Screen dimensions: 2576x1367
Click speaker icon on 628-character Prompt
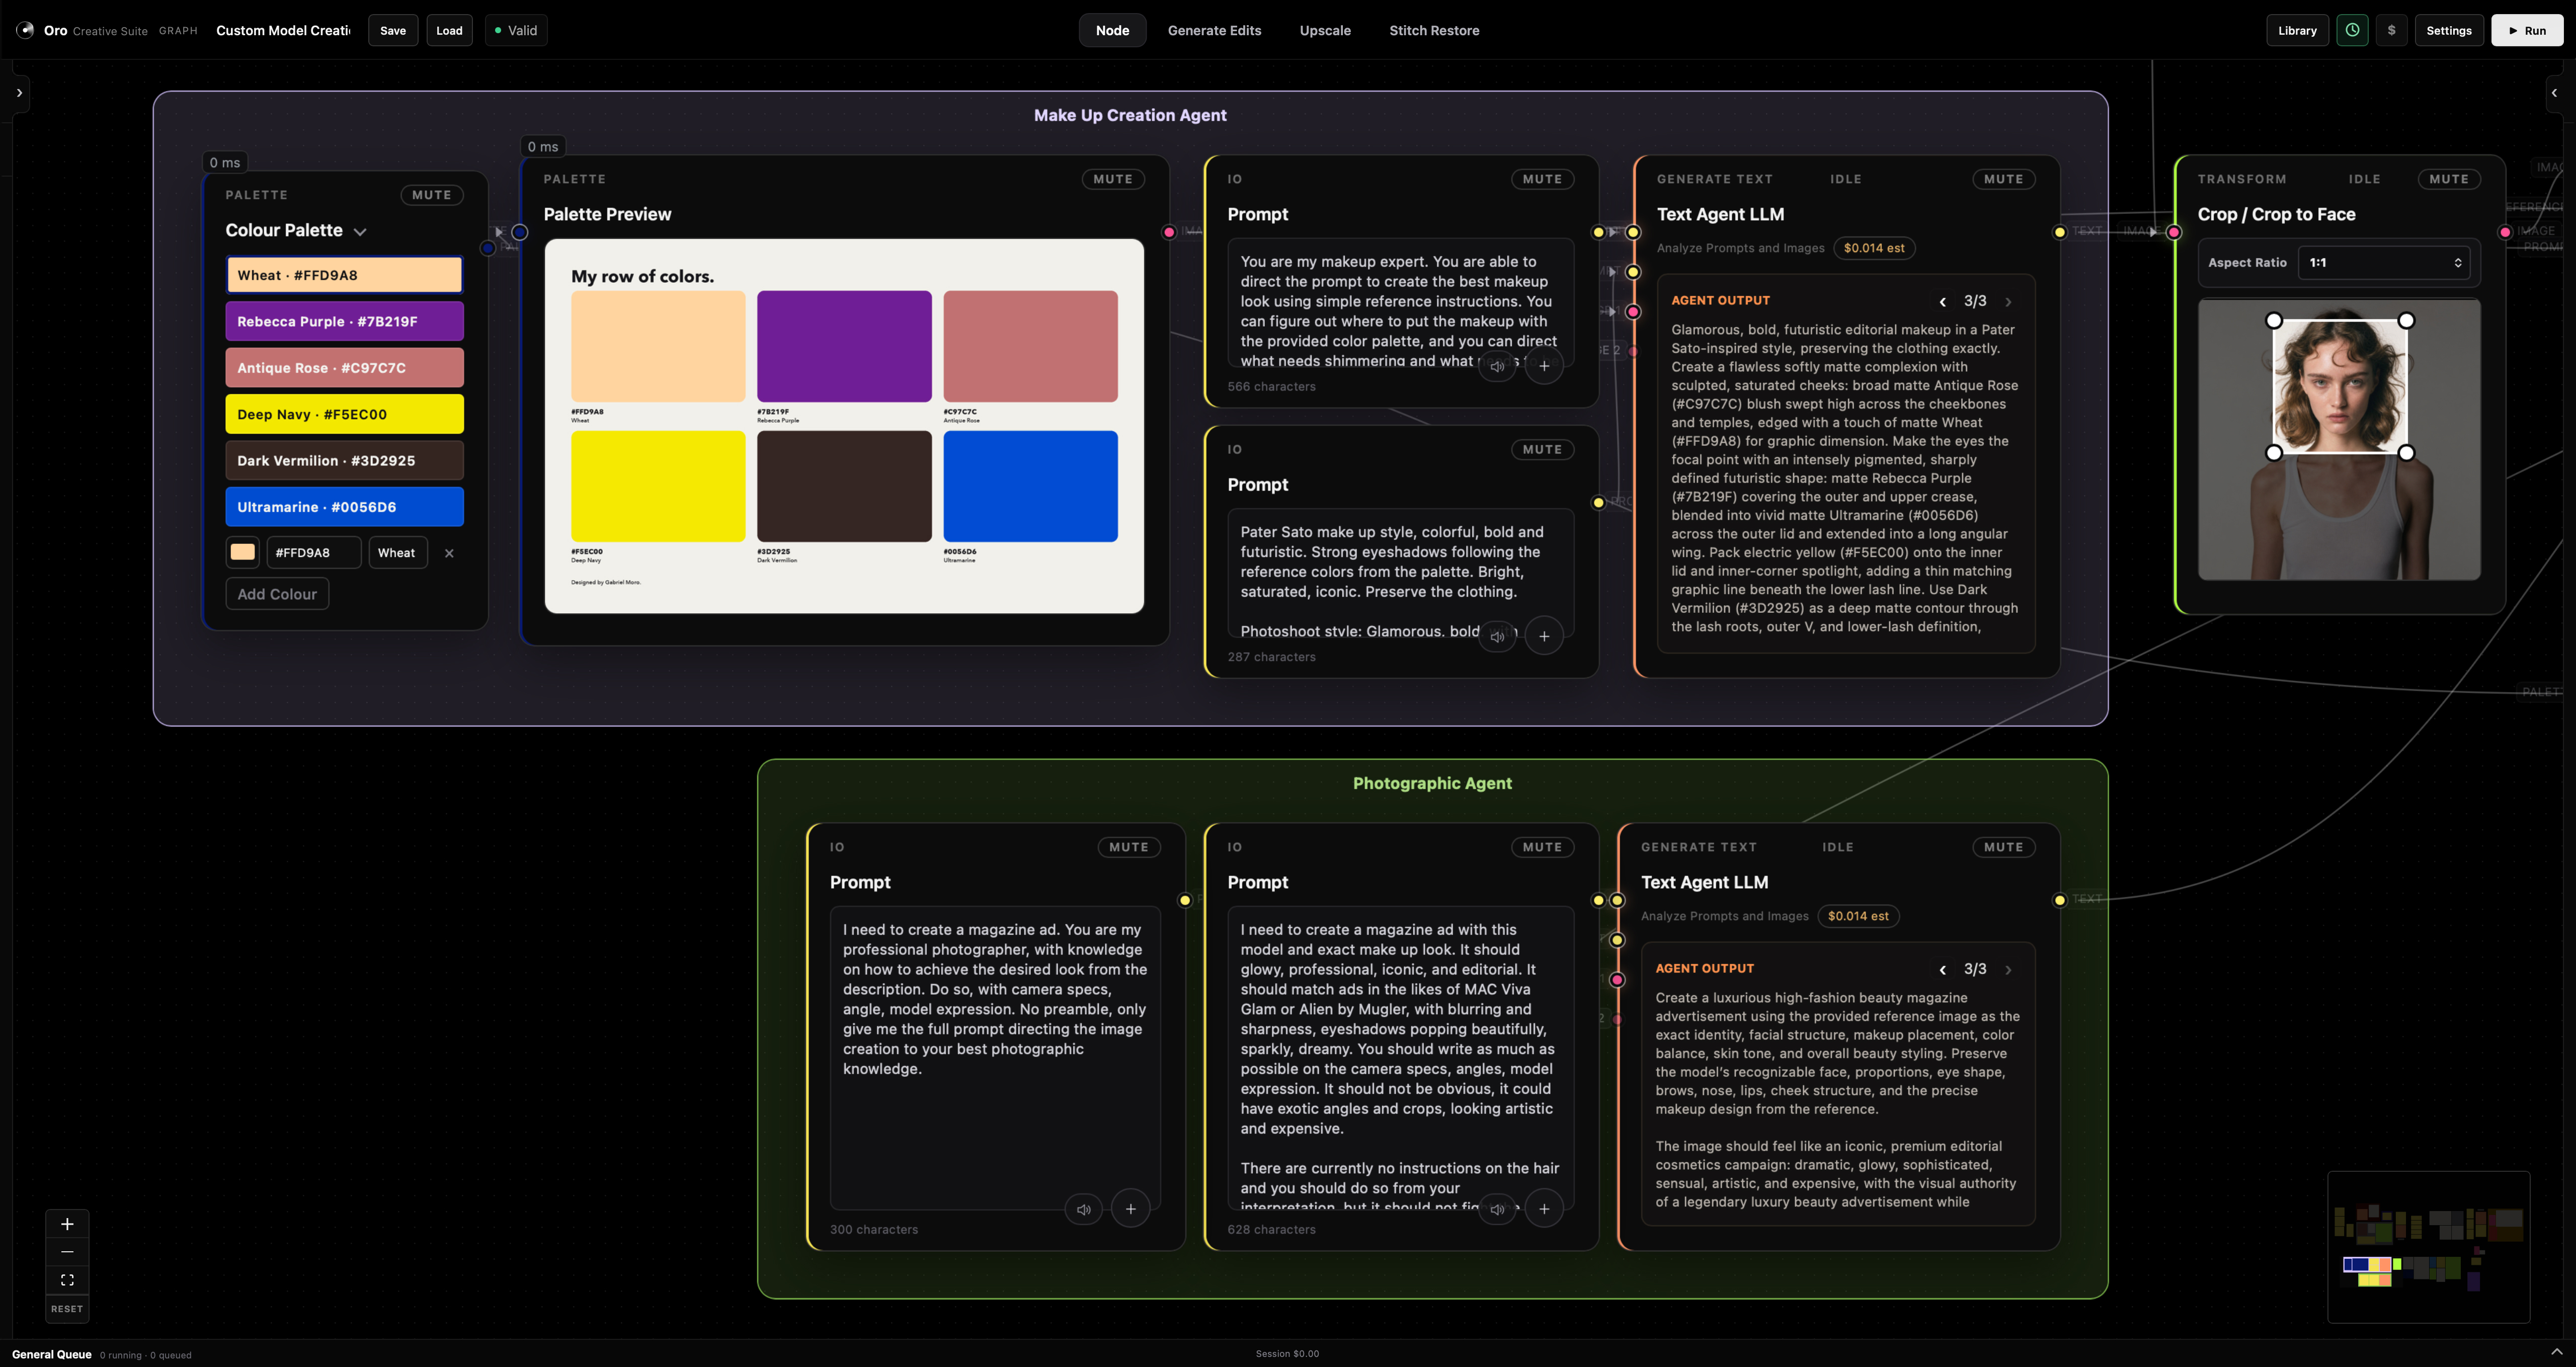coord(1497,1209)
